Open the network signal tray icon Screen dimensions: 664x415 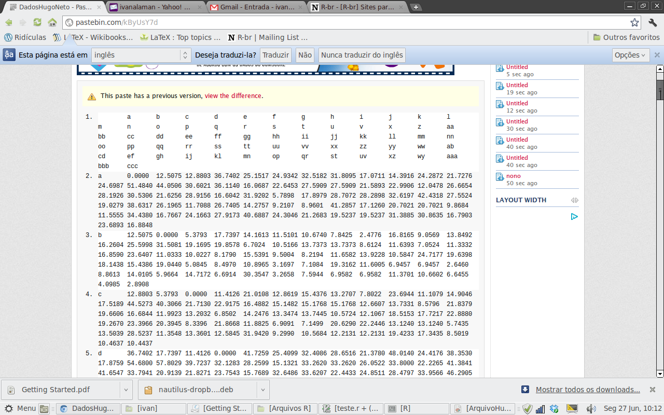pos(541,408)
